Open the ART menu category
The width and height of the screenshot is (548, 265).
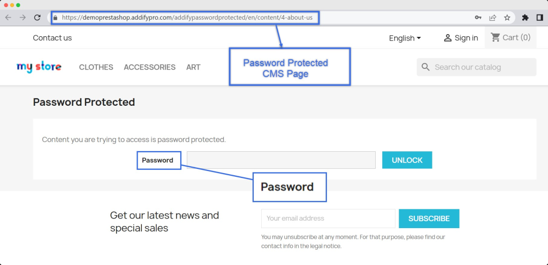pyautogui.click(x=193, y=67)
